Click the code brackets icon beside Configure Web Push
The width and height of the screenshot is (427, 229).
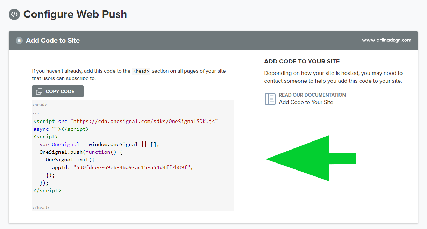[14, 14]
